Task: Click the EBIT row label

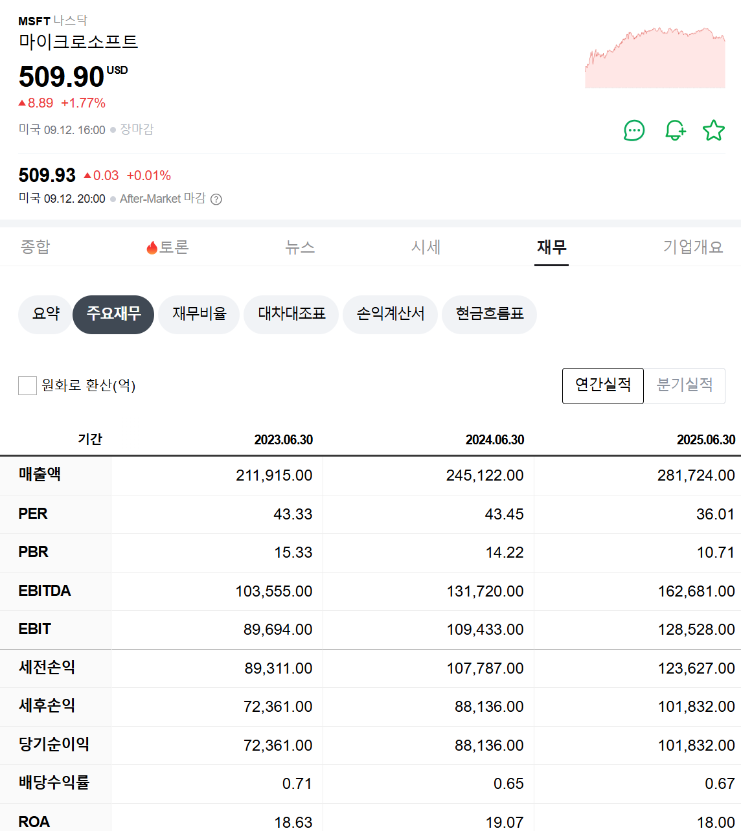Action: (35, 629)
